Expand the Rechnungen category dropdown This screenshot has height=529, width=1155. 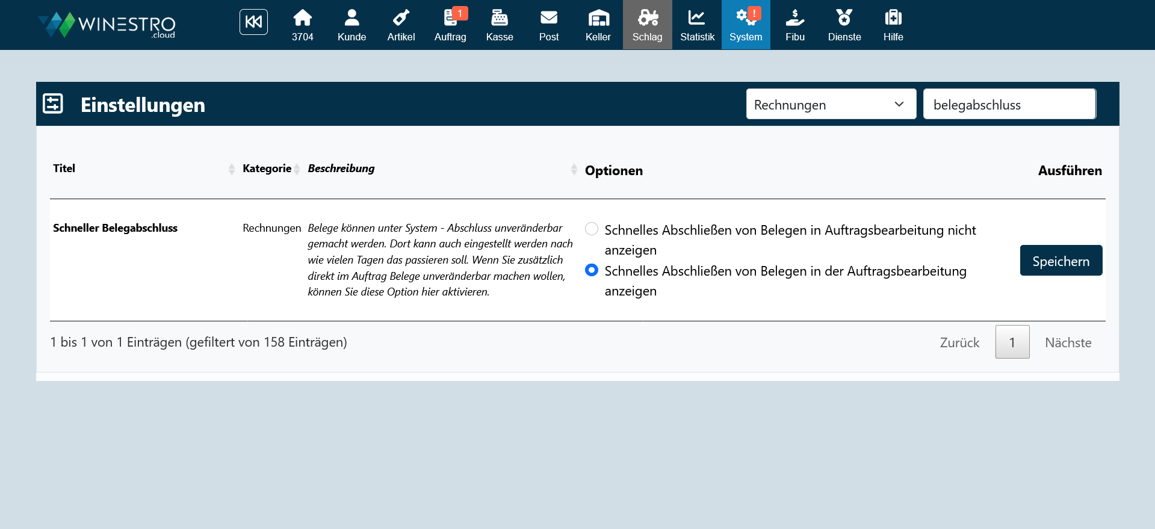point(831,104)
